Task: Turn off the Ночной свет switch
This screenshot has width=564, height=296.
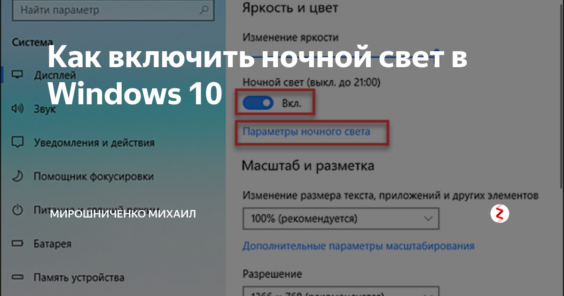Action: (x=258, y=103)
